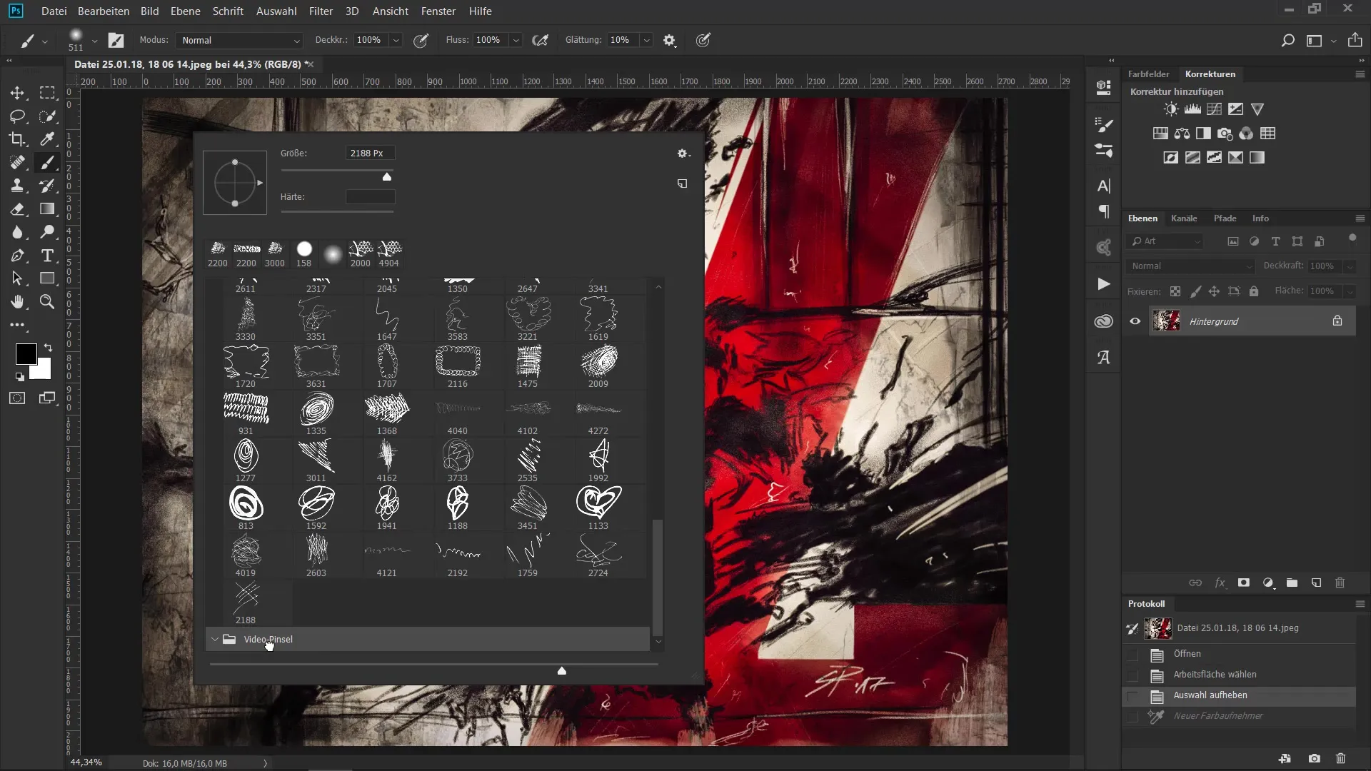
Task: Toggle layer filter on/off switch
Action: pos(1352,238)
